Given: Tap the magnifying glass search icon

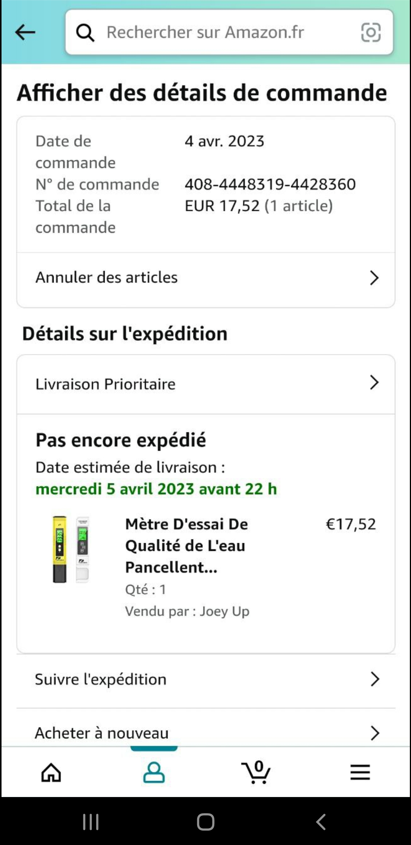Looking at the screenshot, I should (85, 33).
